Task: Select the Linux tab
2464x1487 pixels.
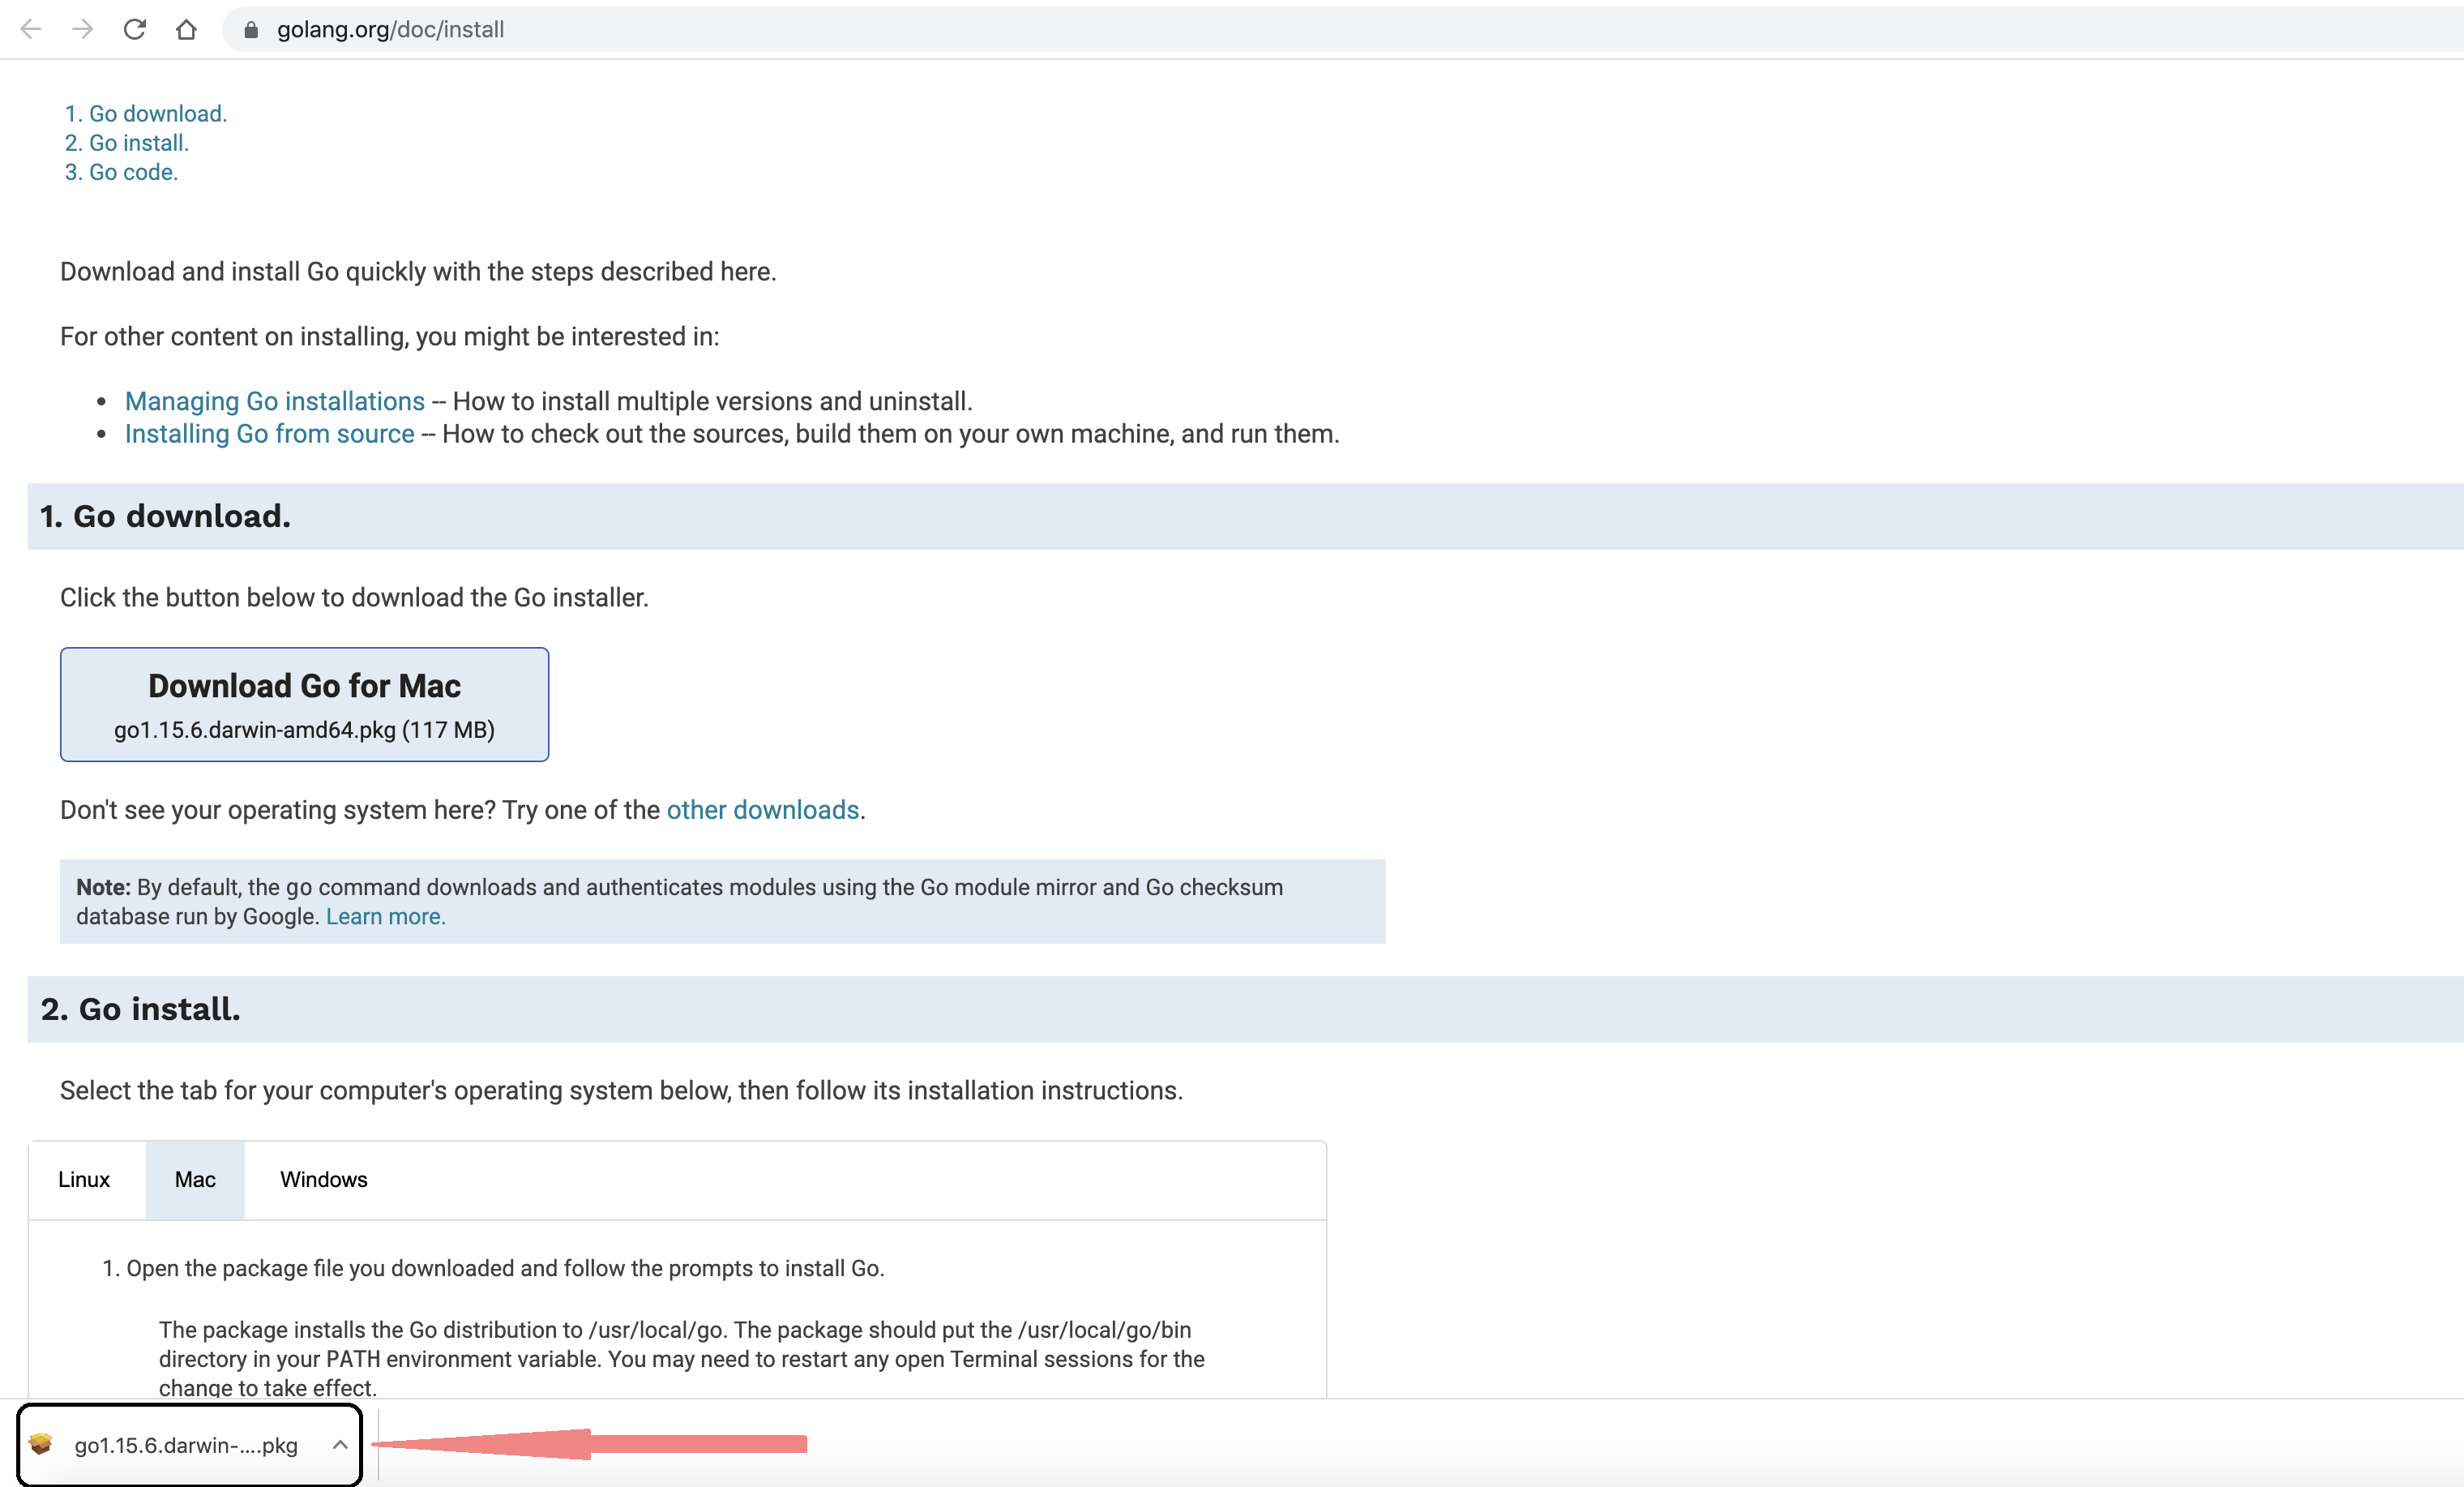Action: point(81,1179)
